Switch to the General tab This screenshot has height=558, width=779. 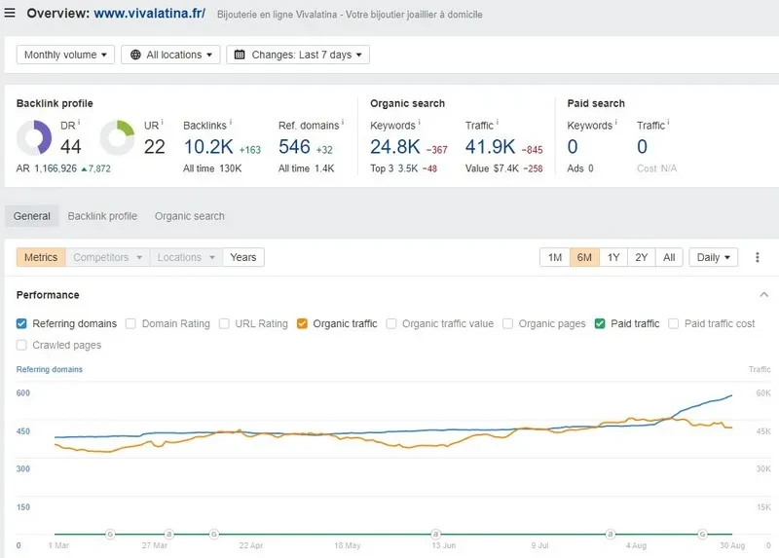[x=32, y=216]
